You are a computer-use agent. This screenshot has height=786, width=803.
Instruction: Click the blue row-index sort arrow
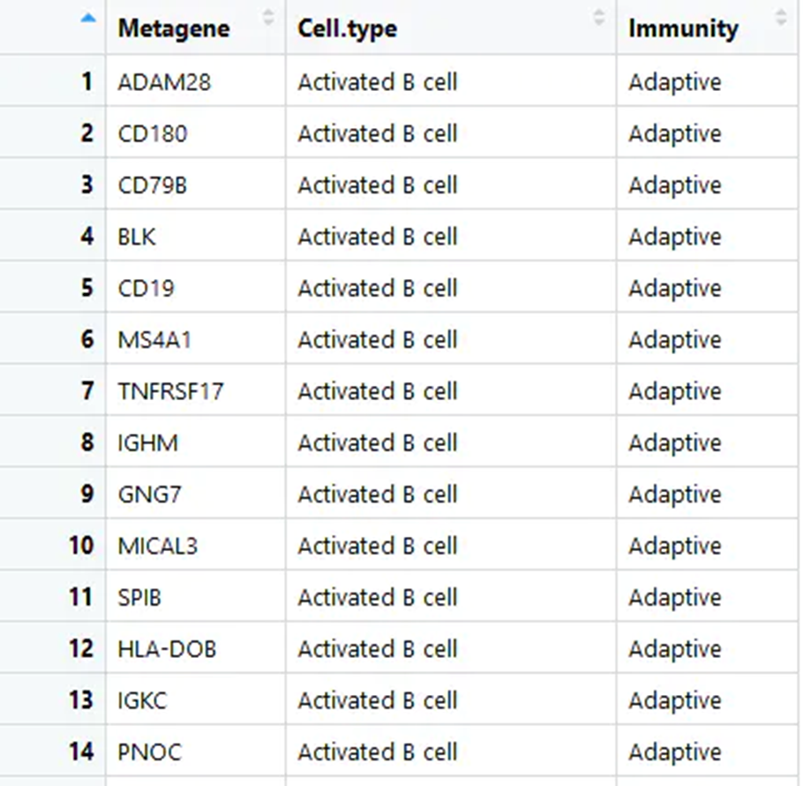(x=88, y=19)
